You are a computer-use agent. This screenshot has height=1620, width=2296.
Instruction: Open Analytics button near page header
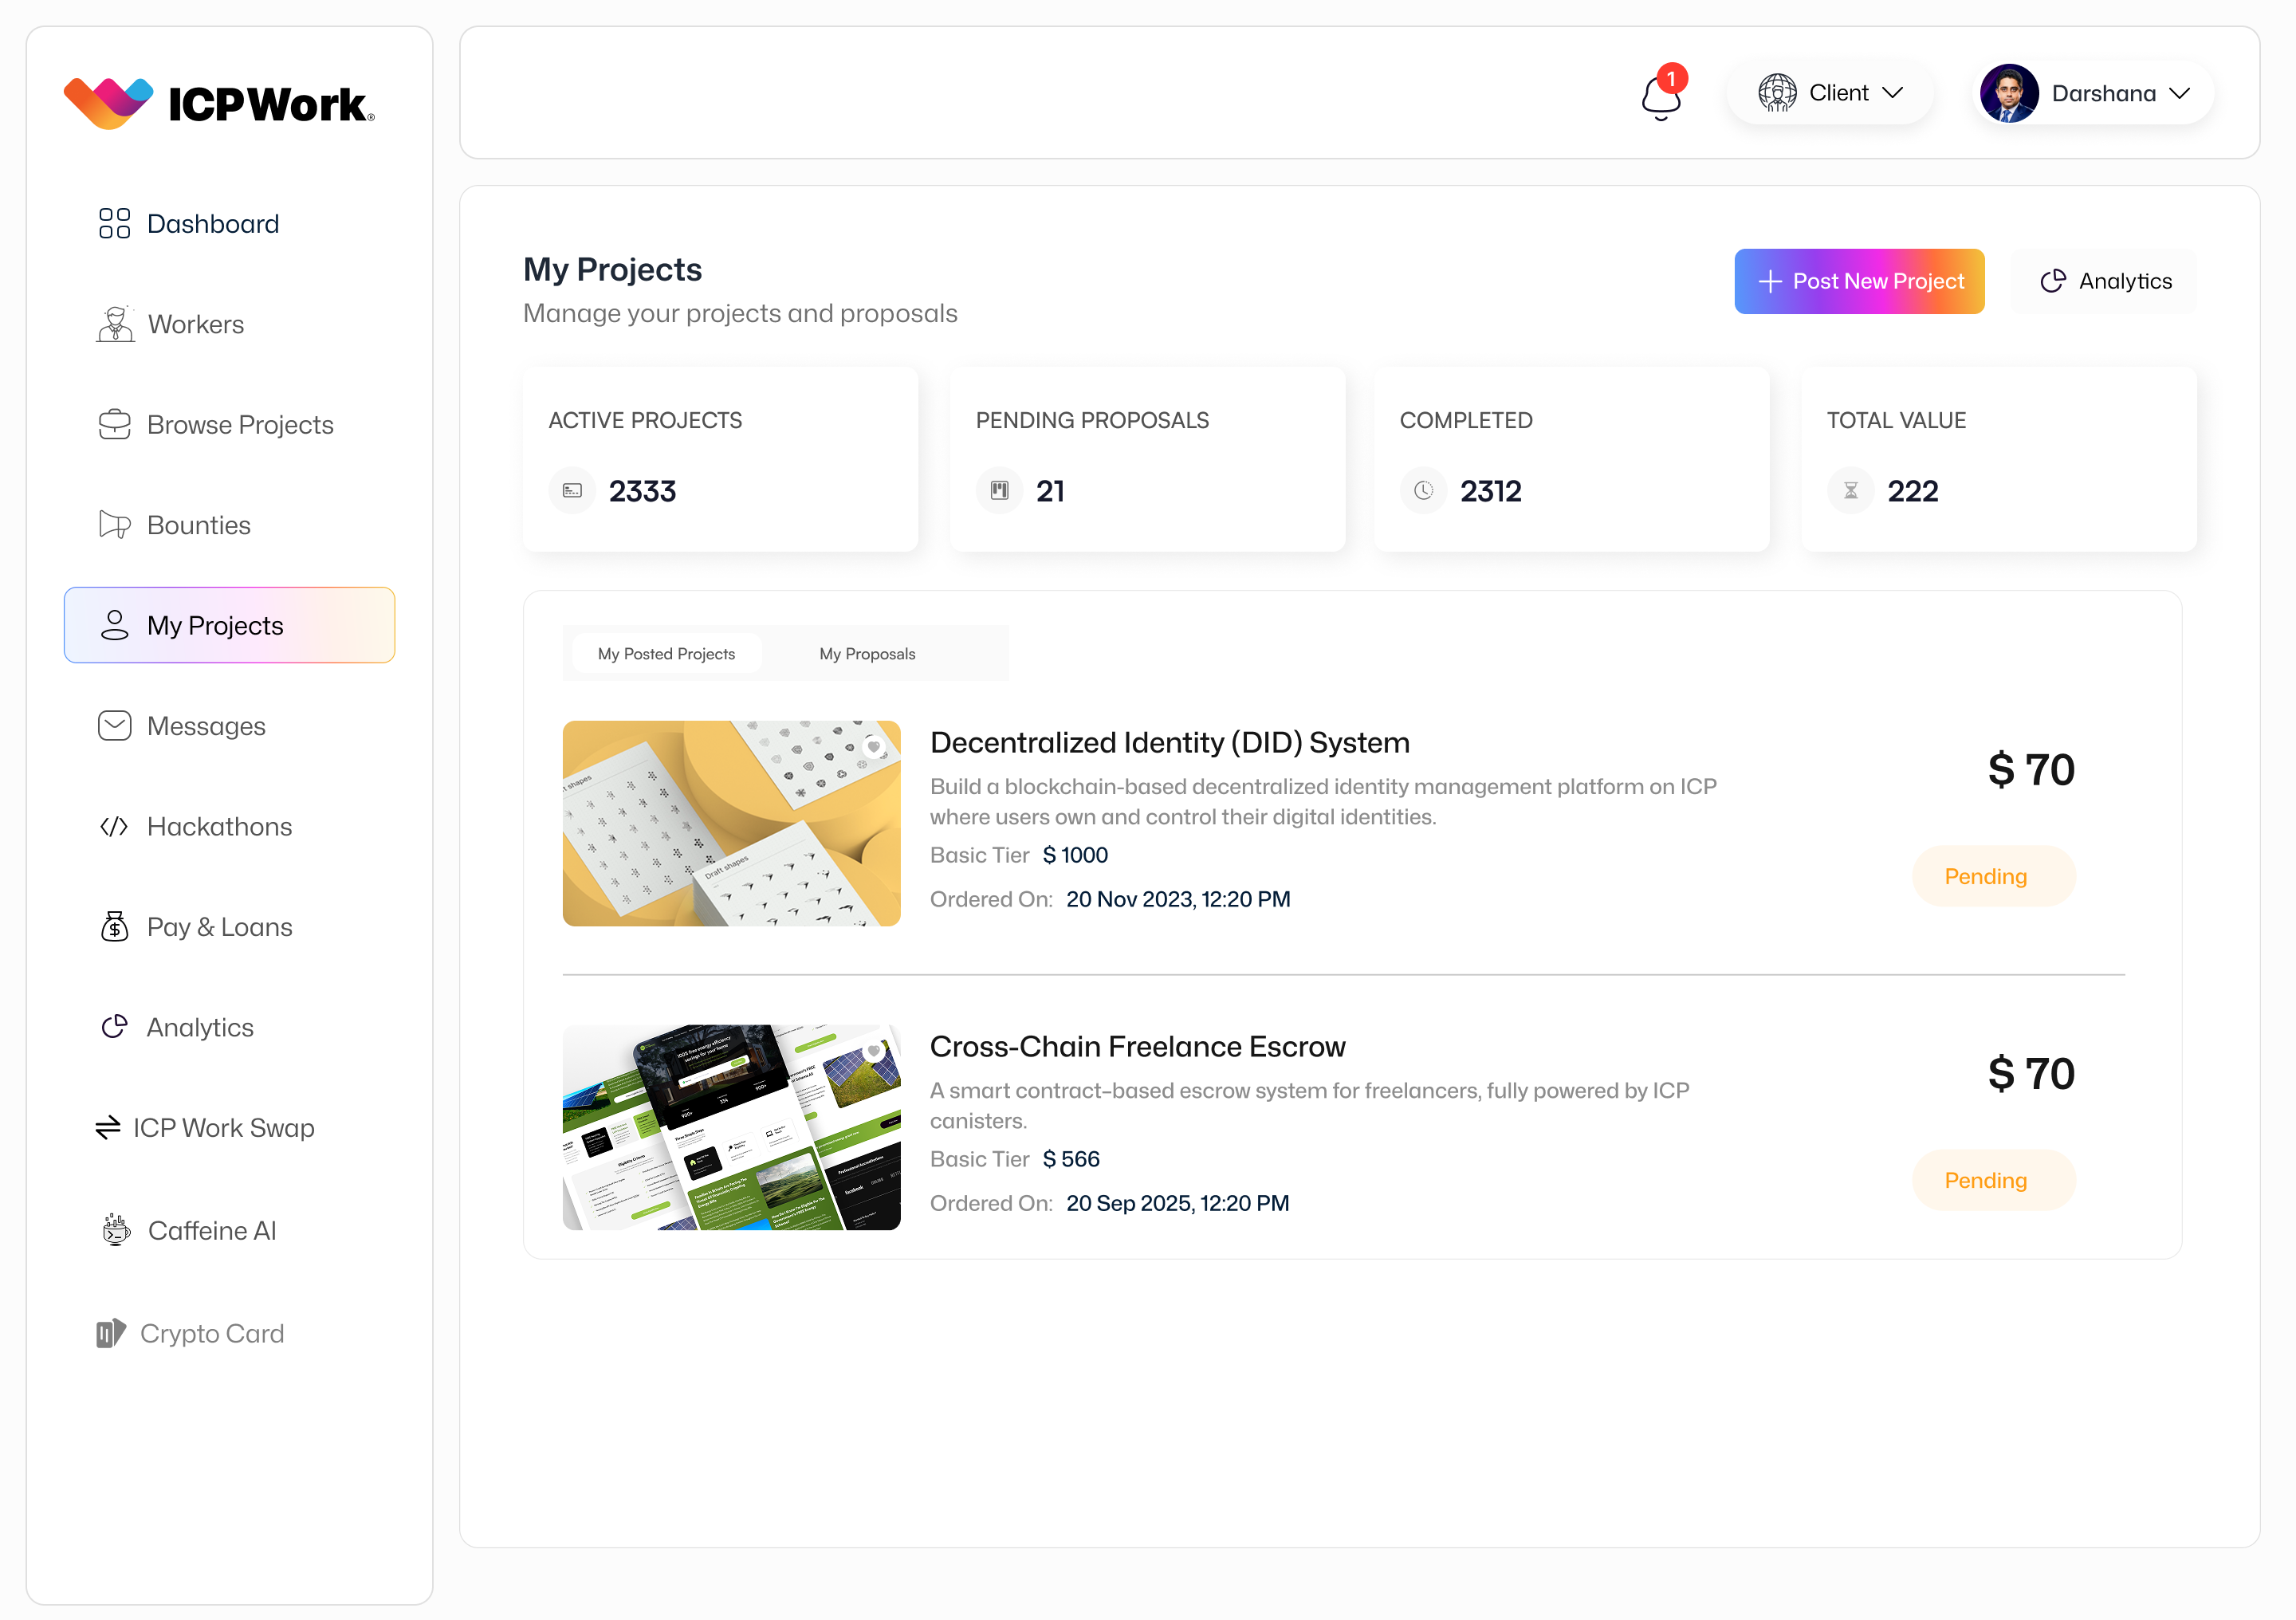(x=2105, y=281)
